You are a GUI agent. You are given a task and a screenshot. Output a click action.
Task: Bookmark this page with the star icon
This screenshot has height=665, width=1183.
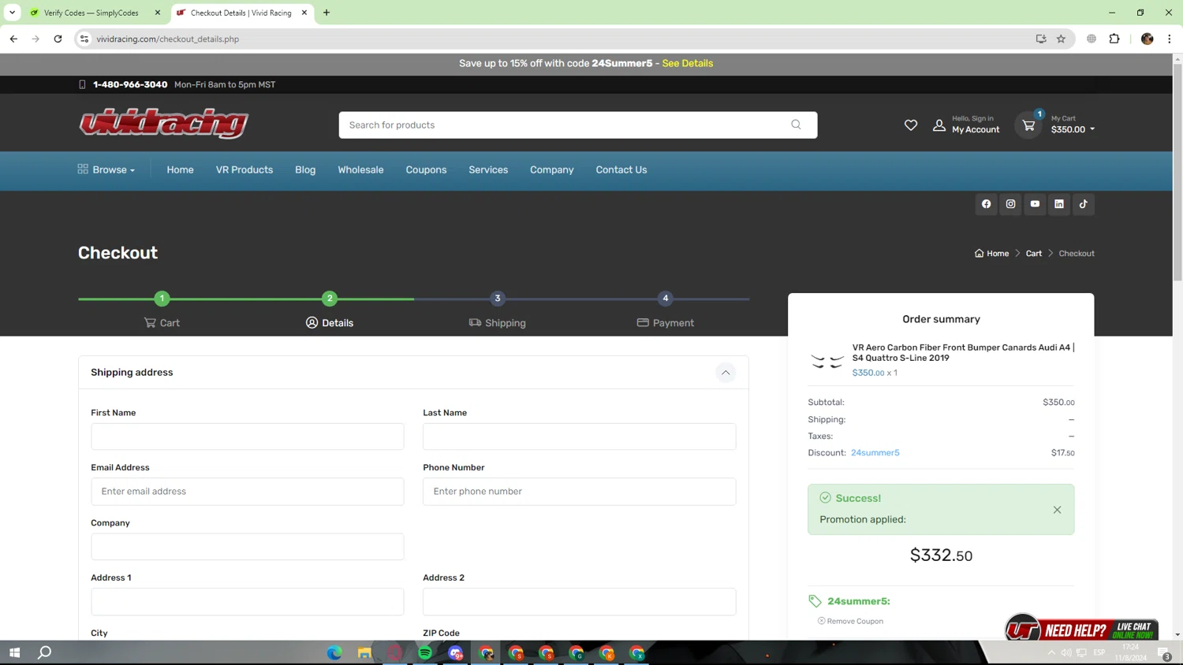pyautogui.click(x=1062, y=39)
